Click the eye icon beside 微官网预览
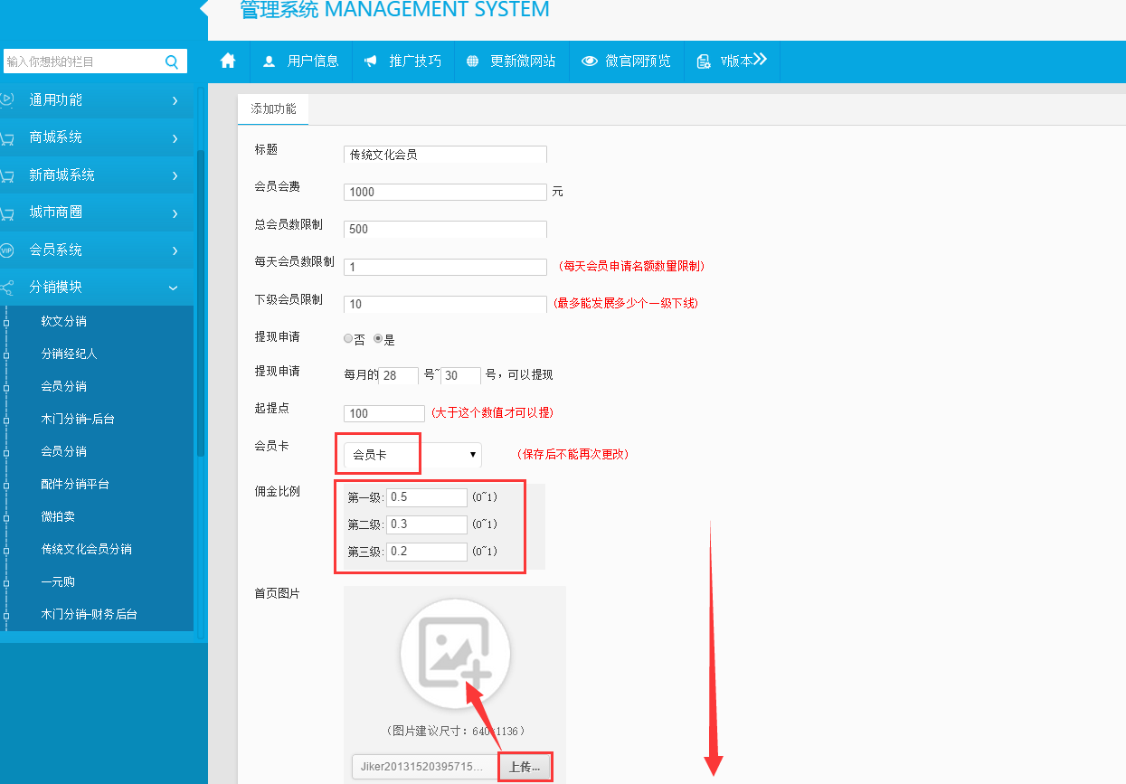 coord(589,61)
